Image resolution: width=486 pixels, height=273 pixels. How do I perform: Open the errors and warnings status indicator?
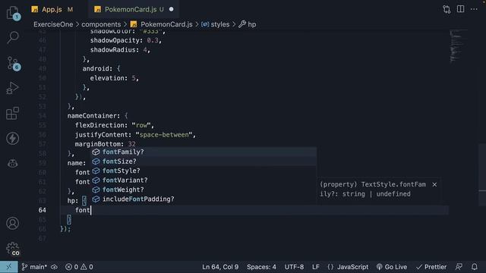click(79, 267)
